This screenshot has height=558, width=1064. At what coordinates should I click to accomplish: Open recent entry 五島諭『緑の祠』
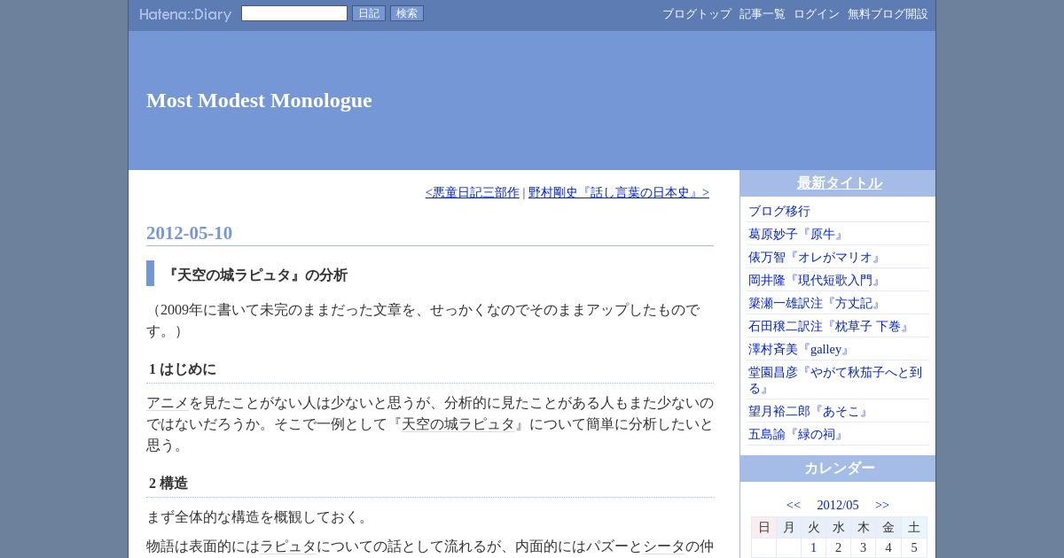(796, 434)
